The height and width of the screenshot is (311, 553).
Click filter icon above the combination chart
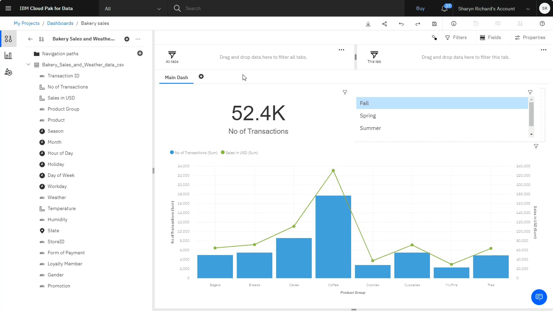[536, 146]
